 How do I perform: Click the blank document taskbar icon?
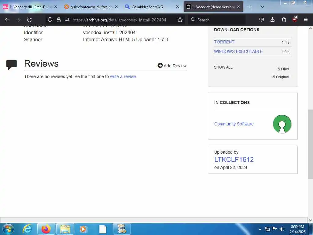coord(103,229)
